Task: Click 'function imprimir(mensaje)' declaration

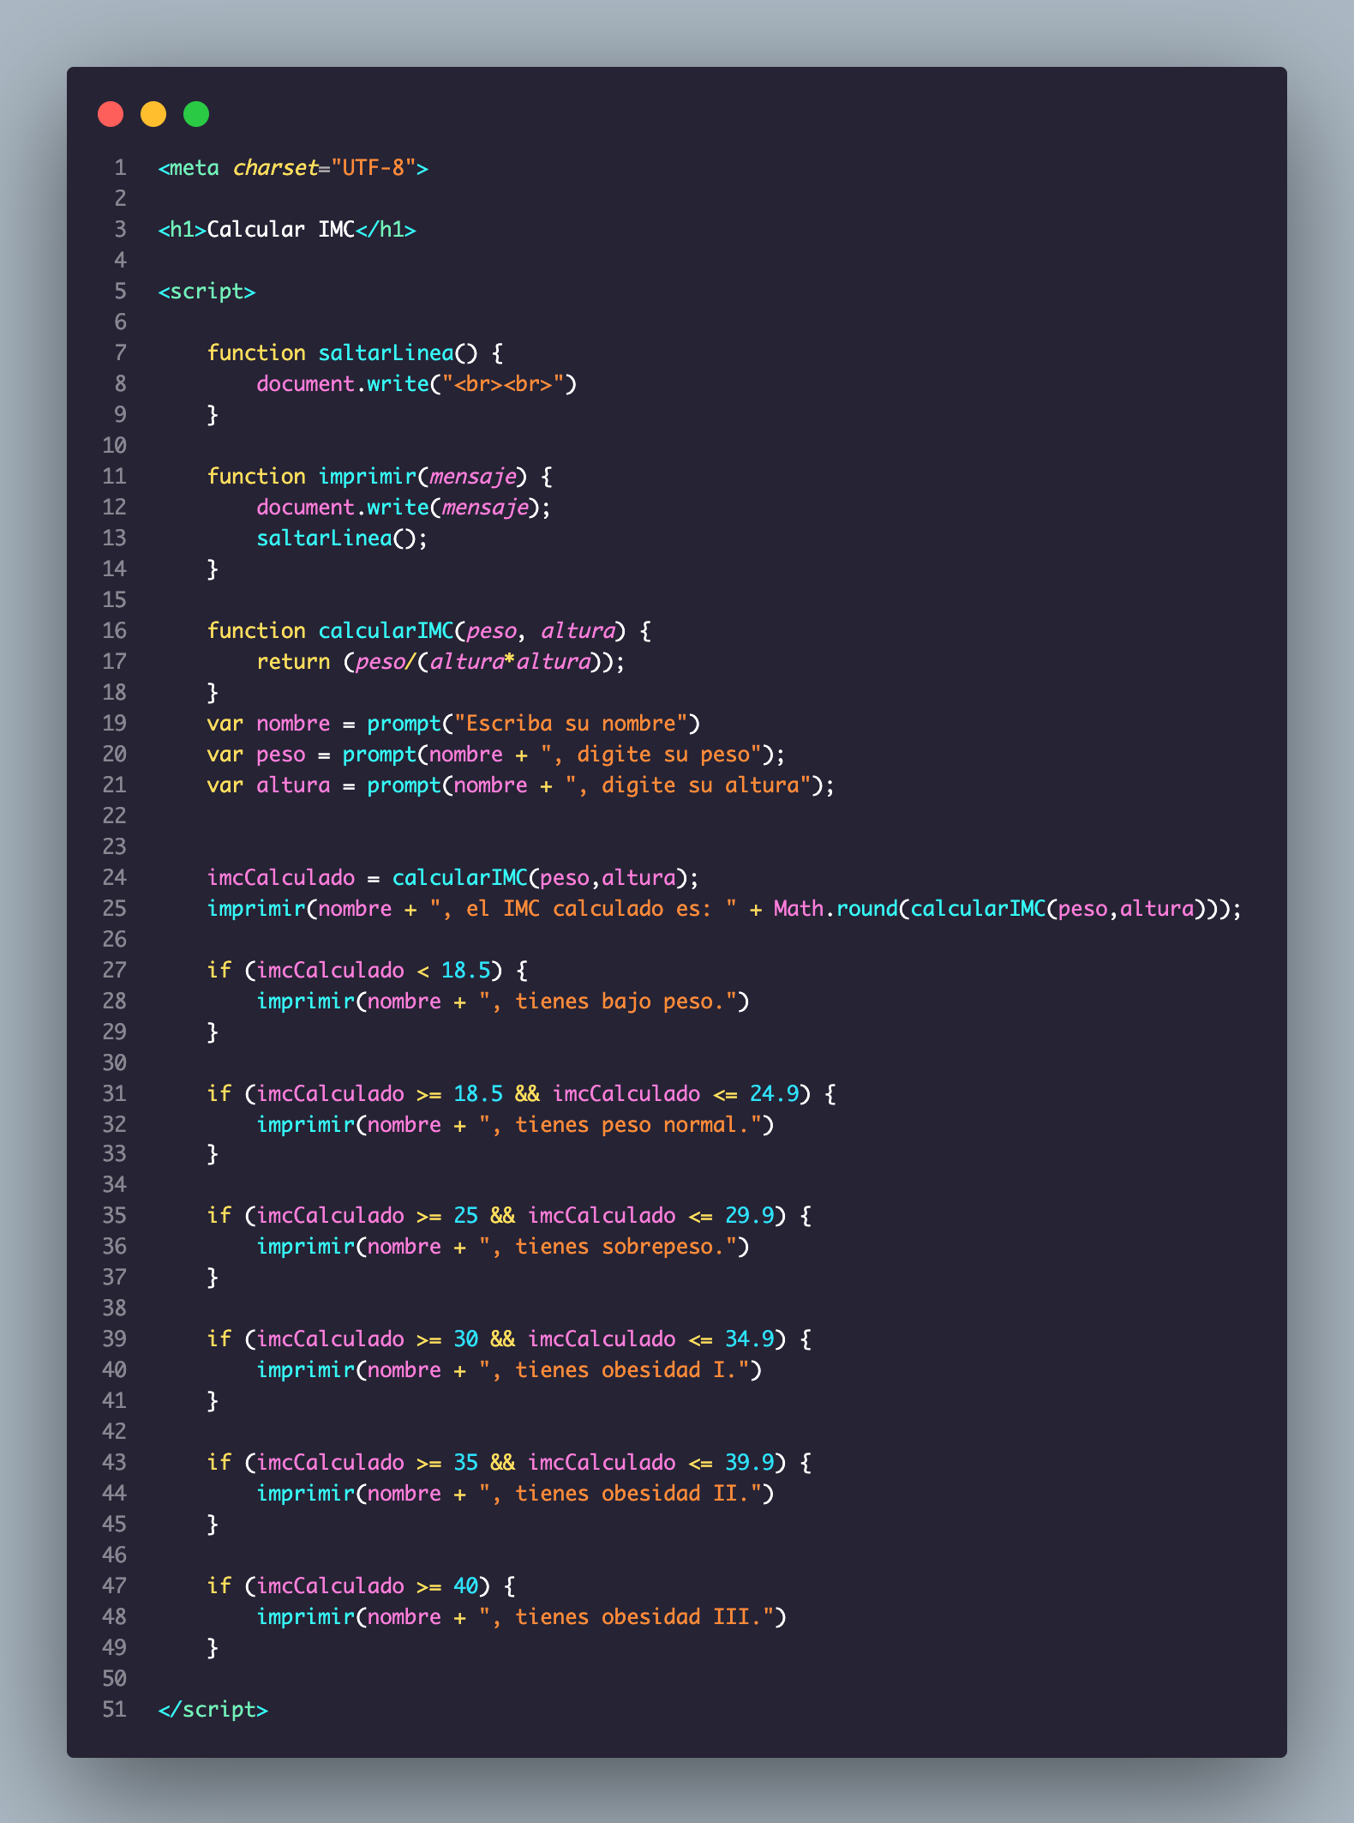Action: (x=380, y=477)
